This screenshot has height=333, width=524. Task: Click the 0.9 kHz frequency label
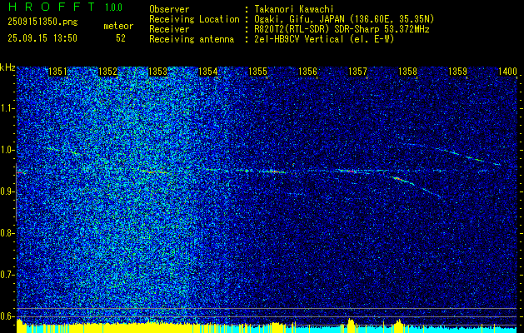click(x=6, y=191)
